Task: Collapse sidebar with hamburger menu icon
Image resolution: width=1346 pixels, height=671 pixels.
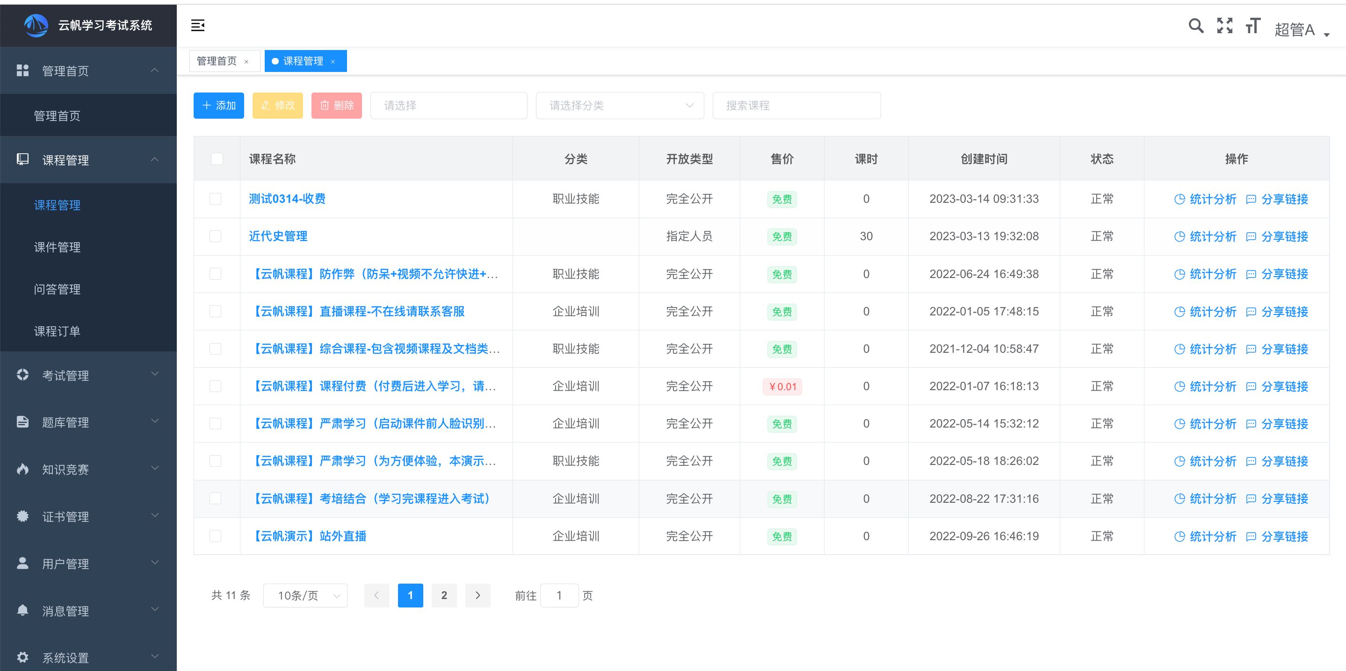Action: tap(197, 25)
